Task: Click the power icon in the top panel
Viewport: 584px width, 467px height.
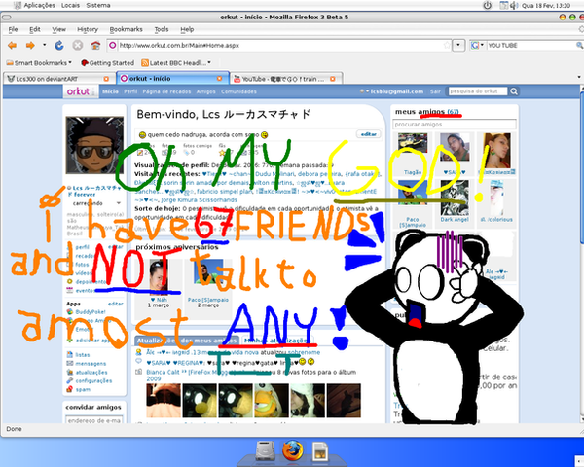Action: (488, 5)
